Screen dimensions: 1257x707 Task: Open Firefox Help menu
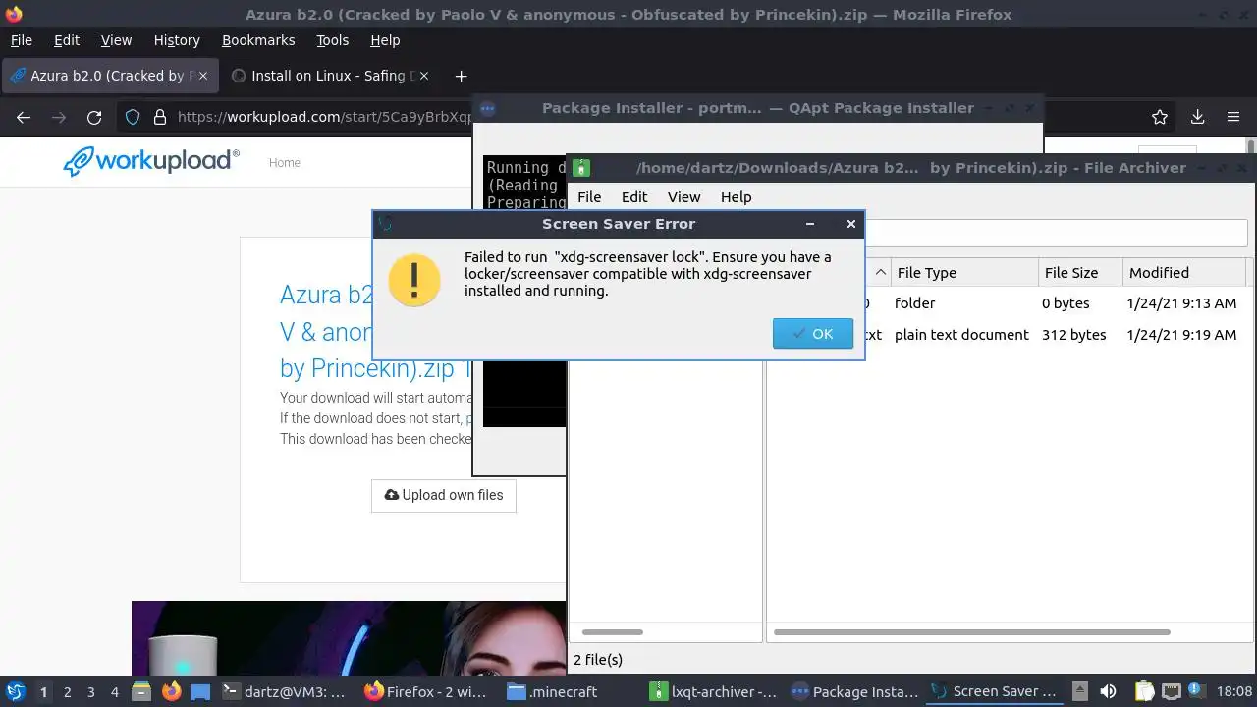point(385,40)
